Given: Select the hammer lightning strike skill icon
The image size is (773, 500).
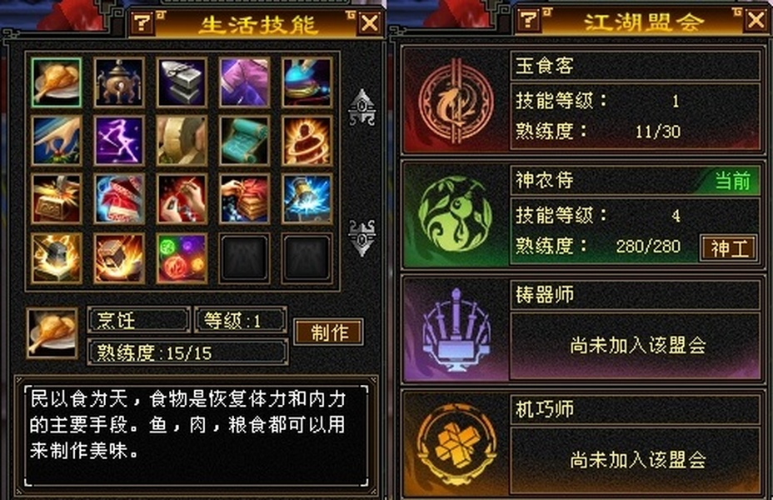Looking at the screenshot, I should click(307, 198).
